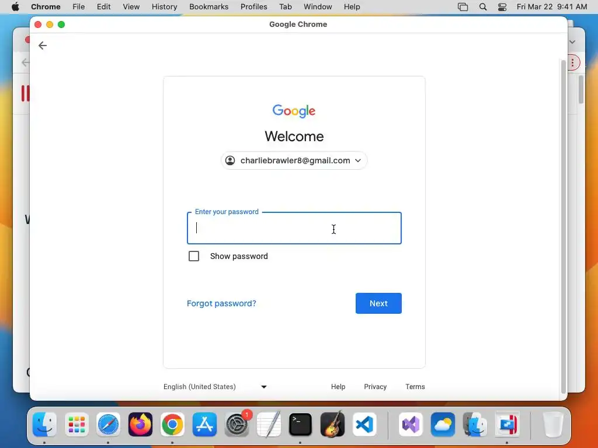The image size is (598, 448).
Task: Launch Safari from the Dock
Action: (x=108, y=425)
